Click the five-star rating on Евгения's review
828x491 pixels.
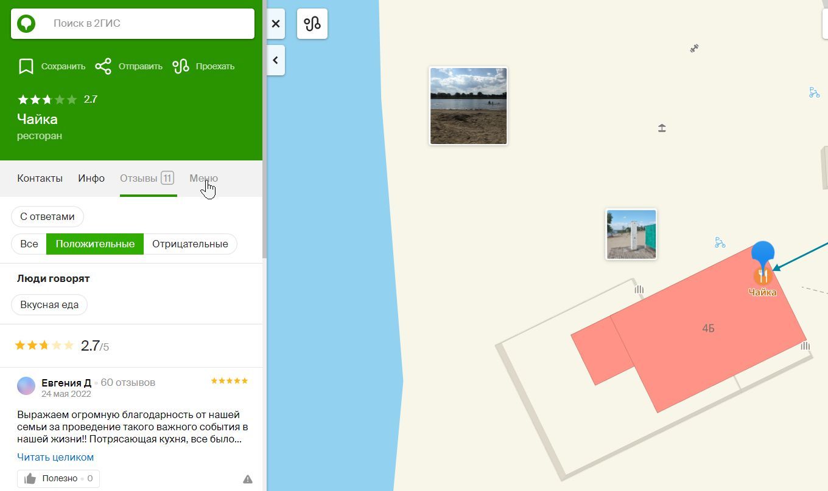pos(230,381)
